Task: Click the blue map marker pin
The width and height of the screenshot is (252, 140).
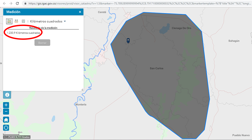Action: (x=128, y=41)
